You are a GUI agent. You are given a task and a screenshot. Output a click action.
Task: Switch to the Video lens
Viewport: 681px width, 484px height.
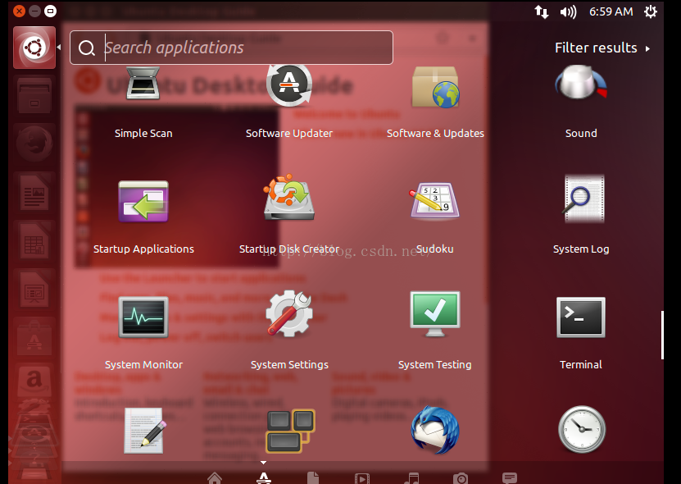pyautogui.click(x=361, y=479)
